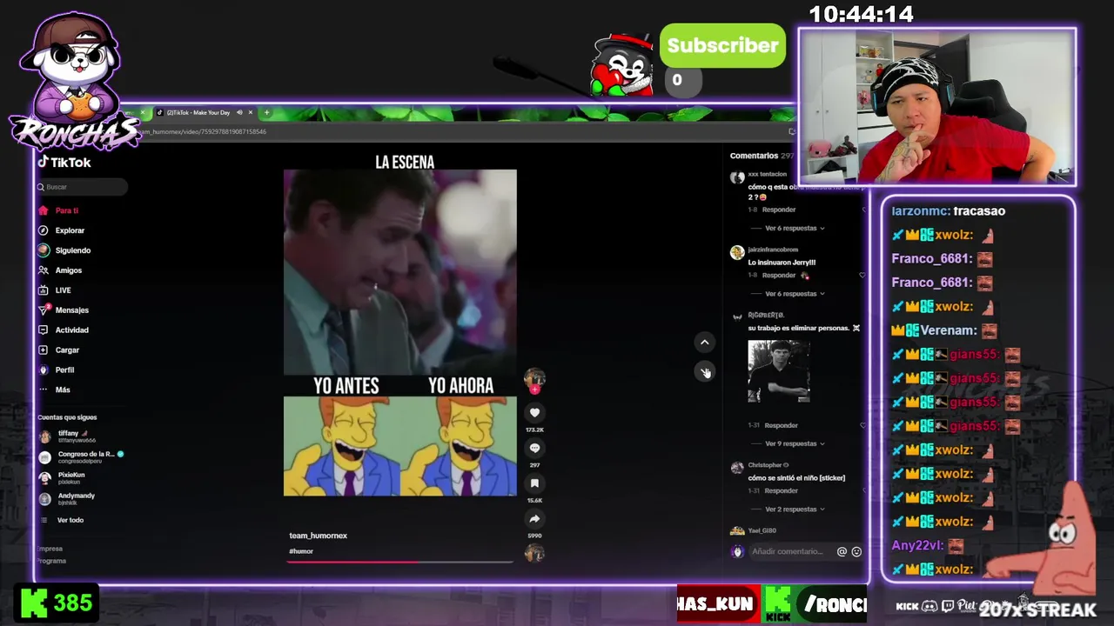Open the #humor hashtag

(301, 551)
